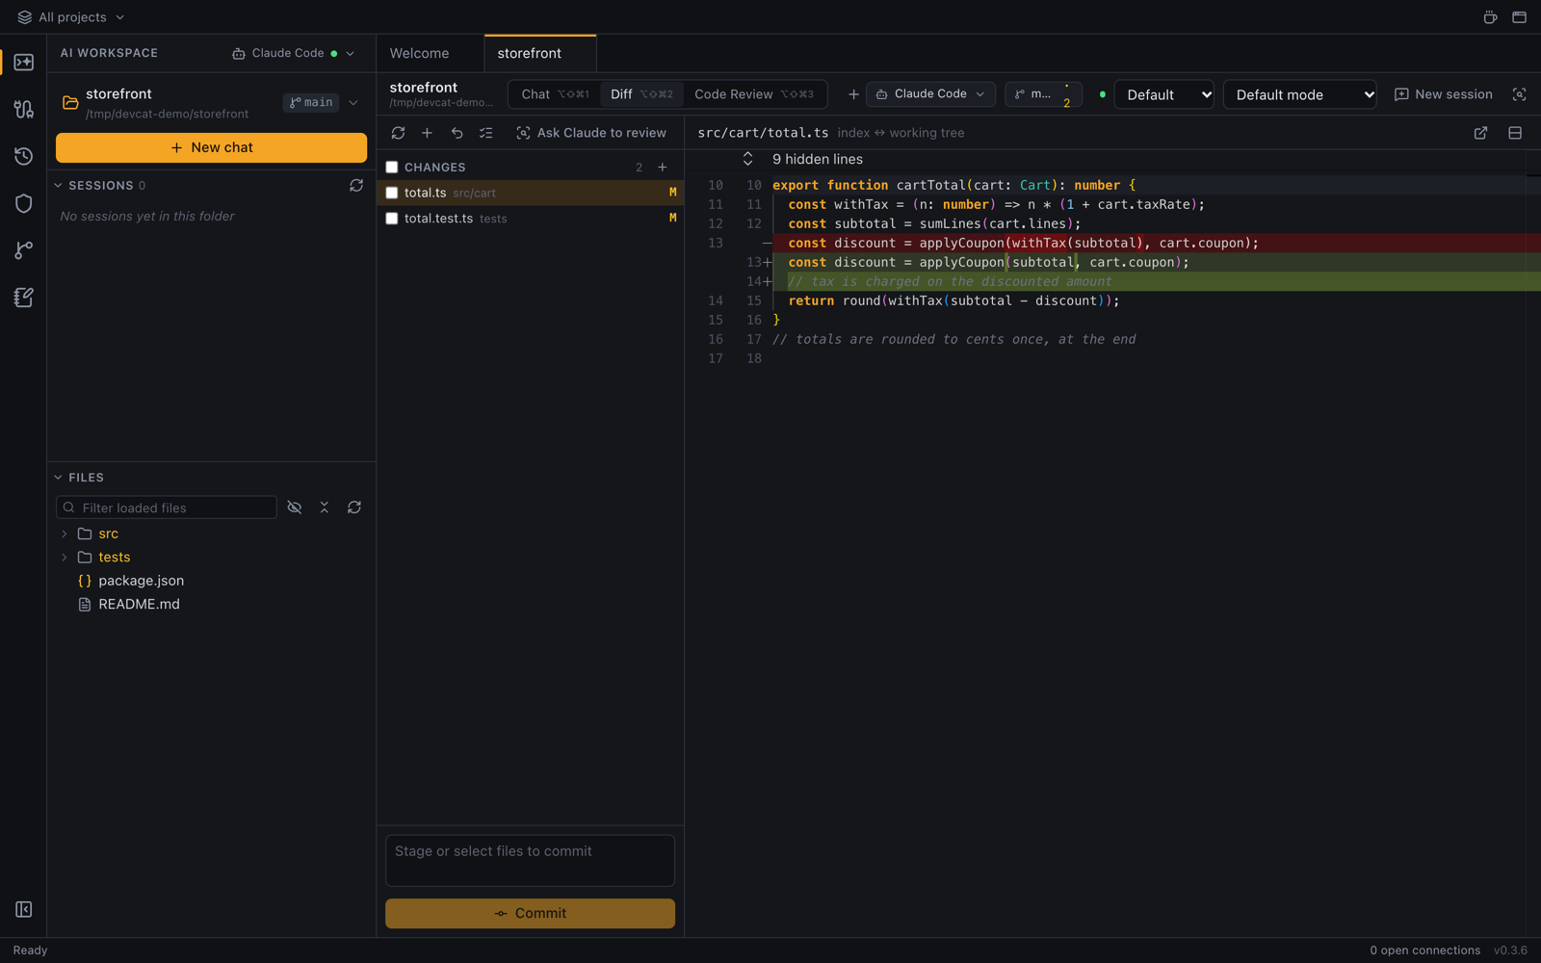Click the src/cart/total.ts diff path
Screen dimensions: 1541x963
click(x=763, y=133)
